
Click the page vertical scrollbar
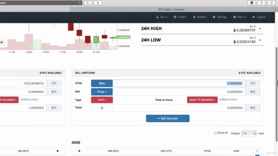(277, 94)
